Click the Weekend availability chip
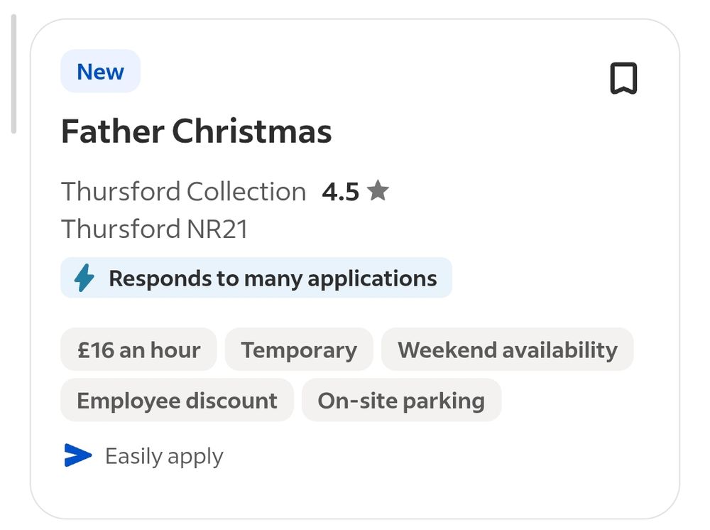Image resolution: width=710 pixels, height=530 pixels. pos(507,350)
